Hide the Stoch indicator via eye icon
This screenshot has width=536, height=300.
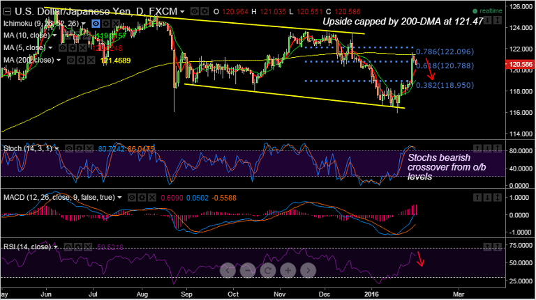tap(69, 149)
